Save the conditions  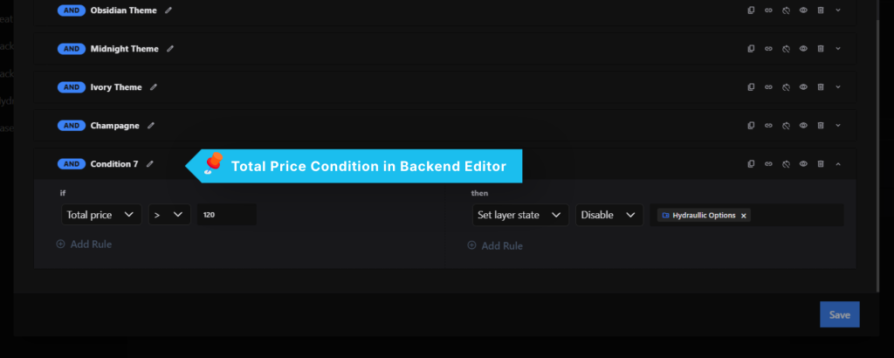(839, 314)
